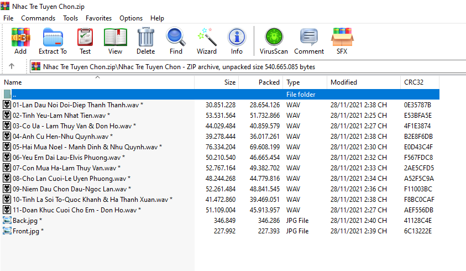
Task: Click size value 52.261.484
Action: pos(221,189)
